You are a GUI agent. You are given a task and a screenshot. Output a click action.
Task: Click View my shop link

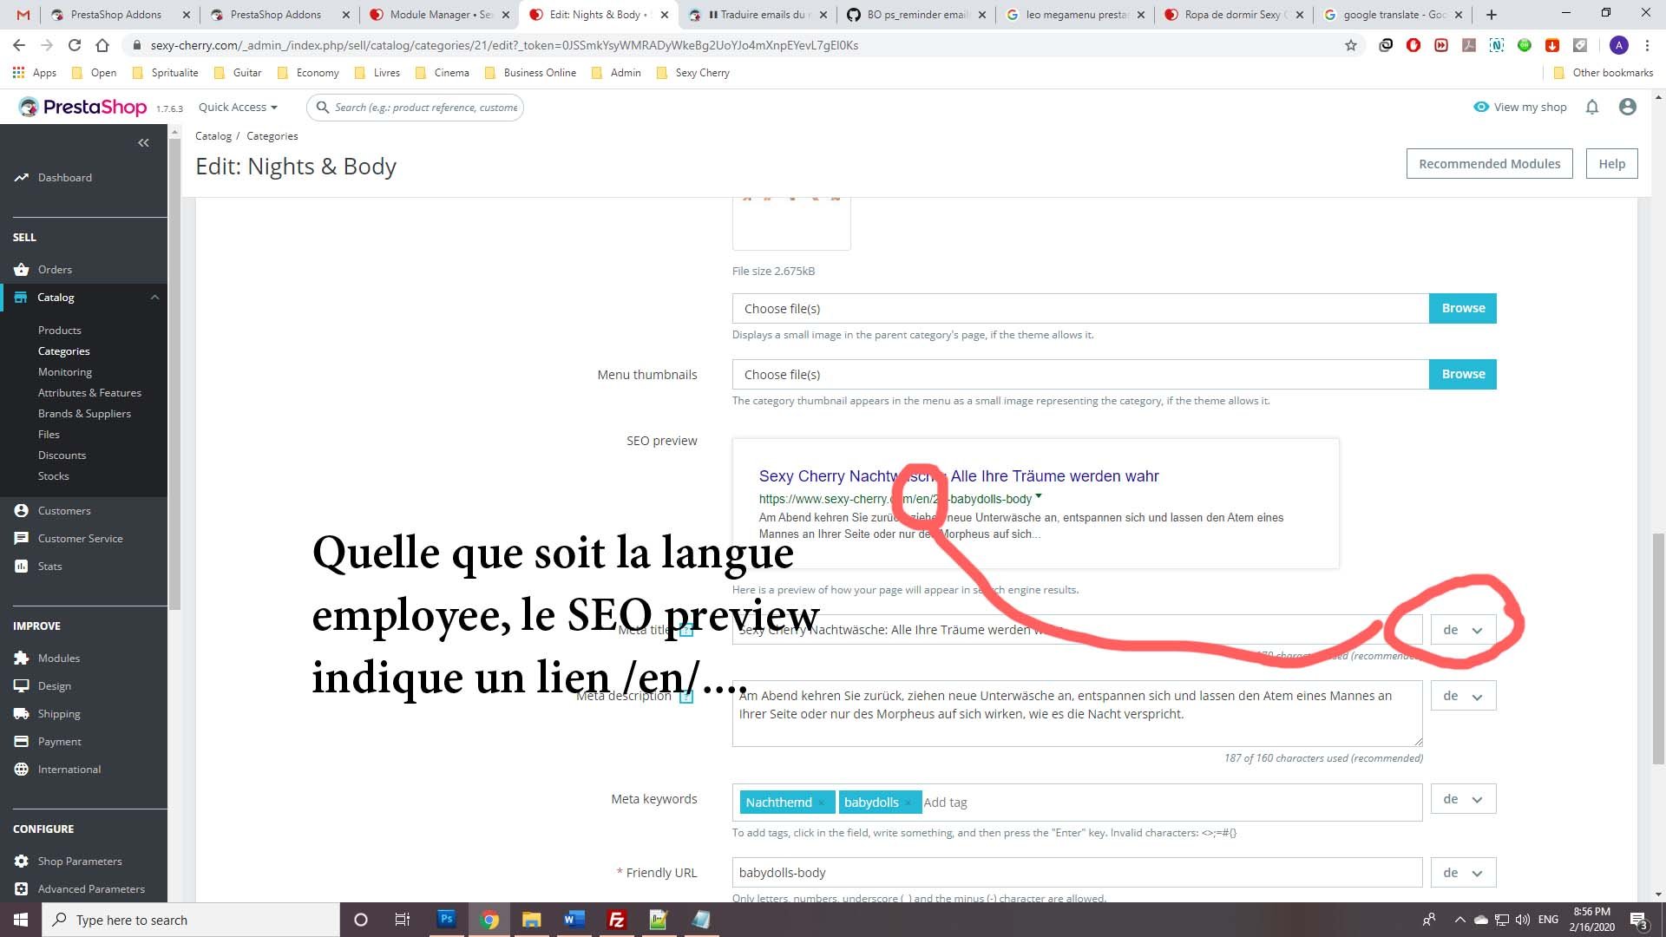pos(1520,107)
